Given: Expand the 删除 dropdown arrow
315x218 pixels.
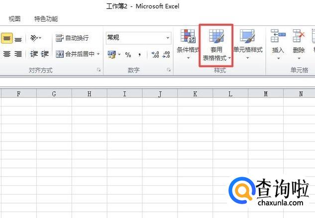Looking at the screenshot, I should (299, 59).
